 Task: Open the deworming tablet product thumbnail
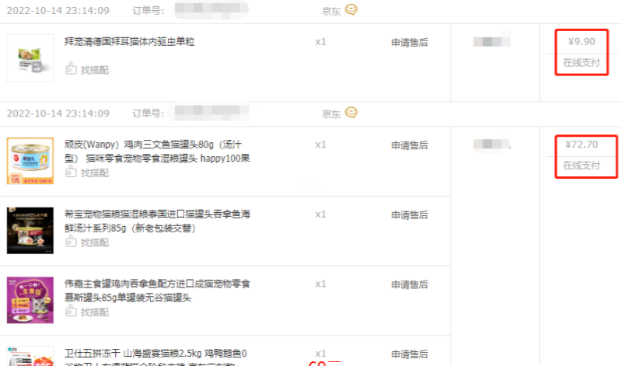pyautogui.click(x=30, y=58)
